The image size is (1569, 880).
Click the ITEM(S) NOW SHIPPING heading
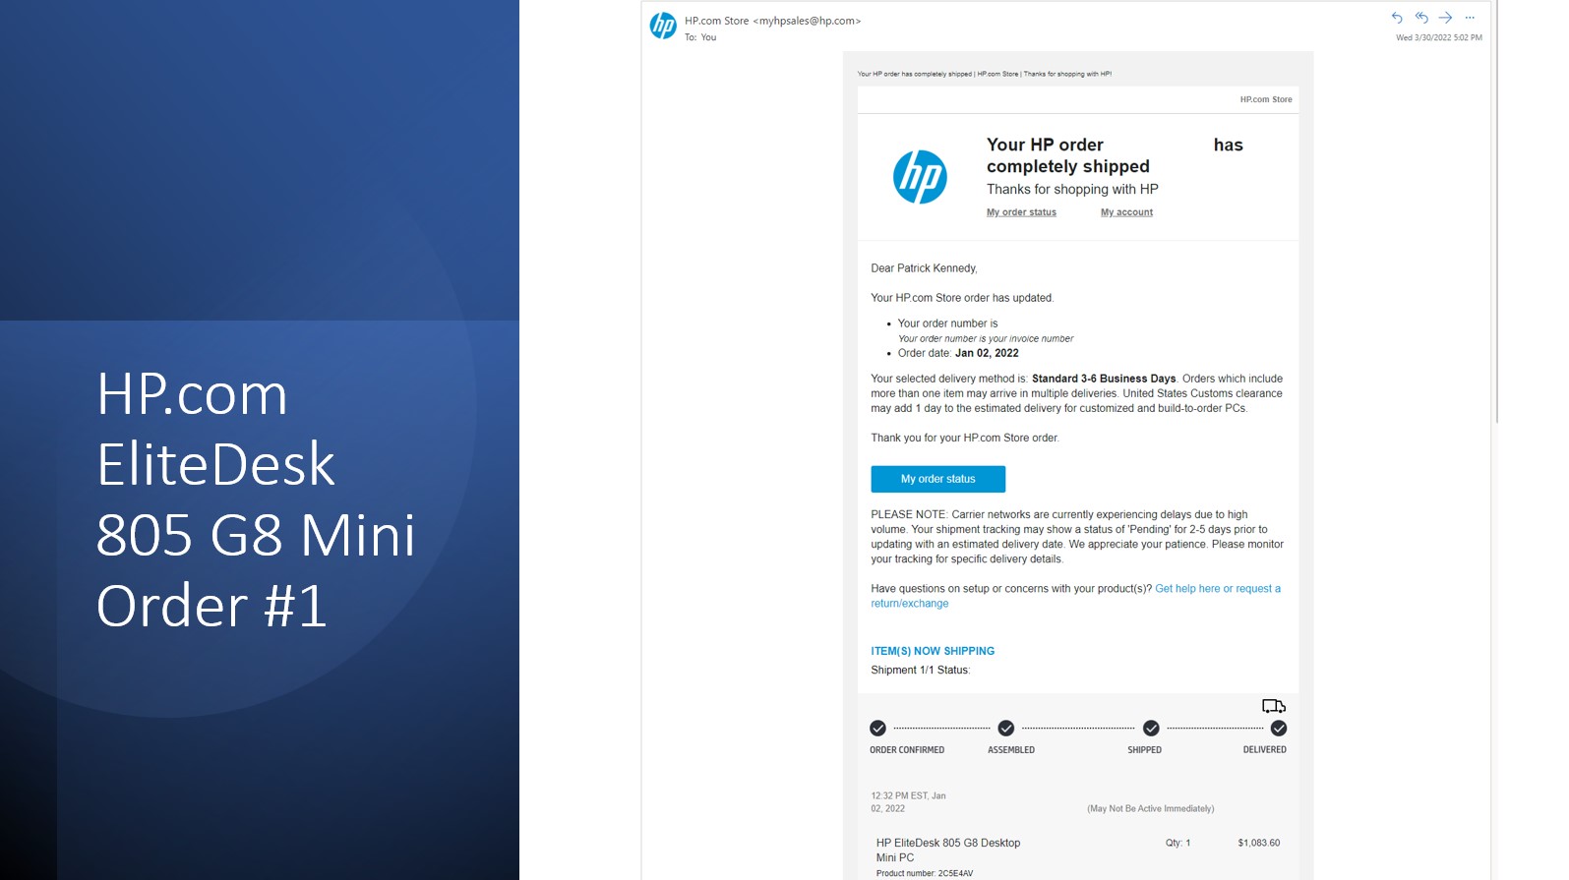(933, 651)
